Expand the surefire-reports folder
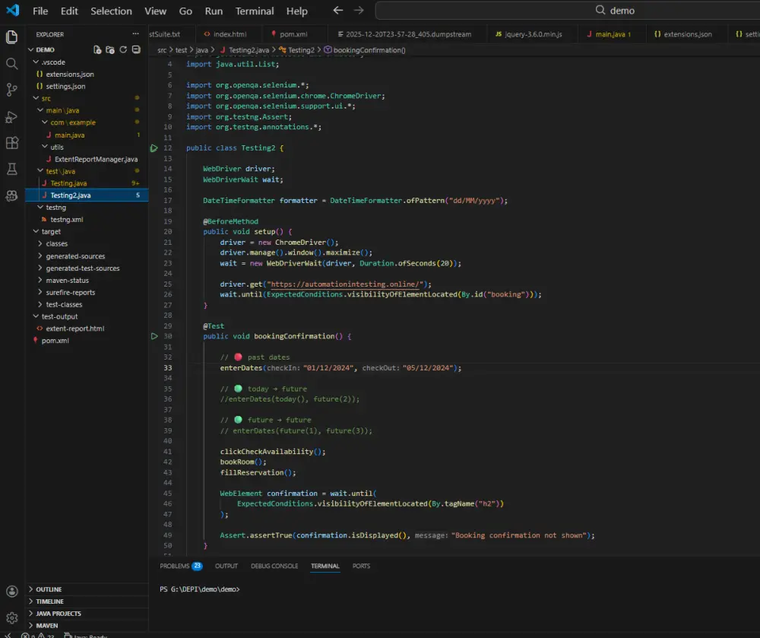This screenshot has height=638, width=760. [70, 292]
